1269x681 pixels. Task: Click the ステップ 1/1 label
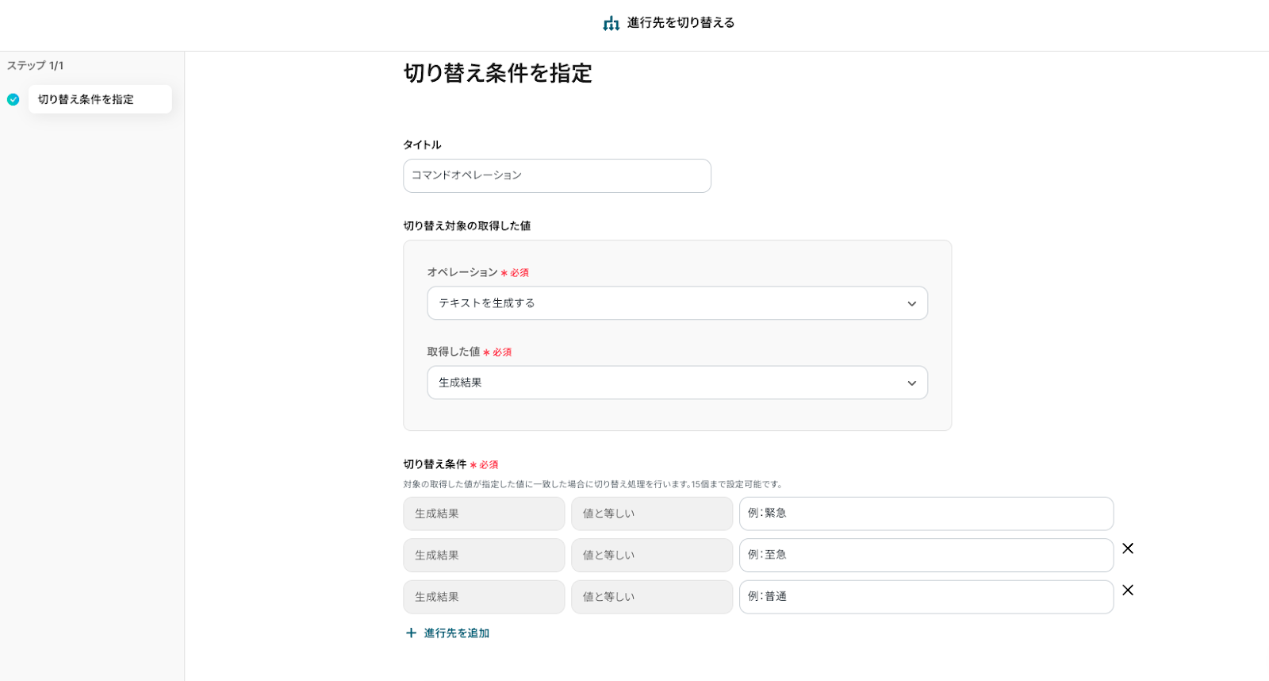pos(36,66)
